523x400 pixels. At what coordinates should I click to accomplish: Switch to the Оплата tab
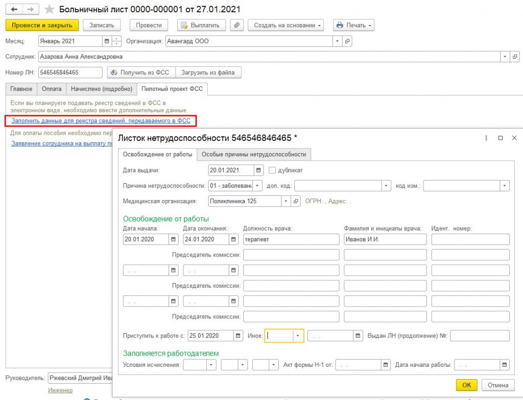52,89
